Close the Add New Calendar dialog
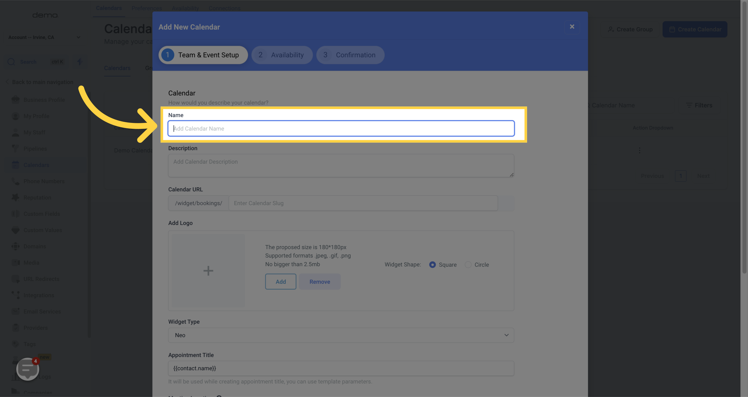 [572, 27]
